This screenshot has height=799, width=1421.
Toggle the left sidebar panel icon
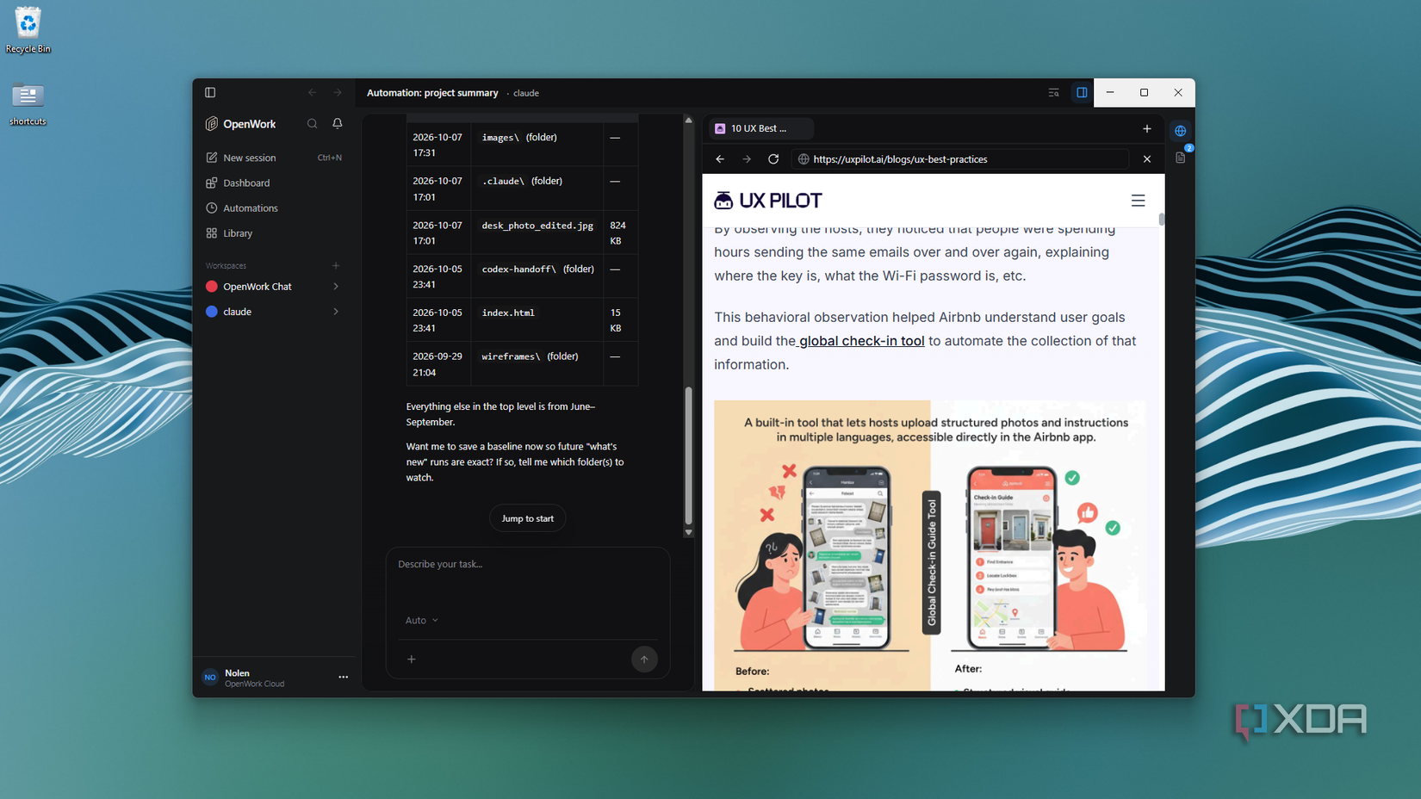[x=210, y=92]
